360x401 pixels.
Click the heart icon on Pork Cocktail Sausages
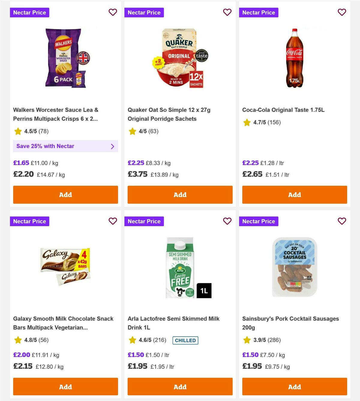click(342, 221)
